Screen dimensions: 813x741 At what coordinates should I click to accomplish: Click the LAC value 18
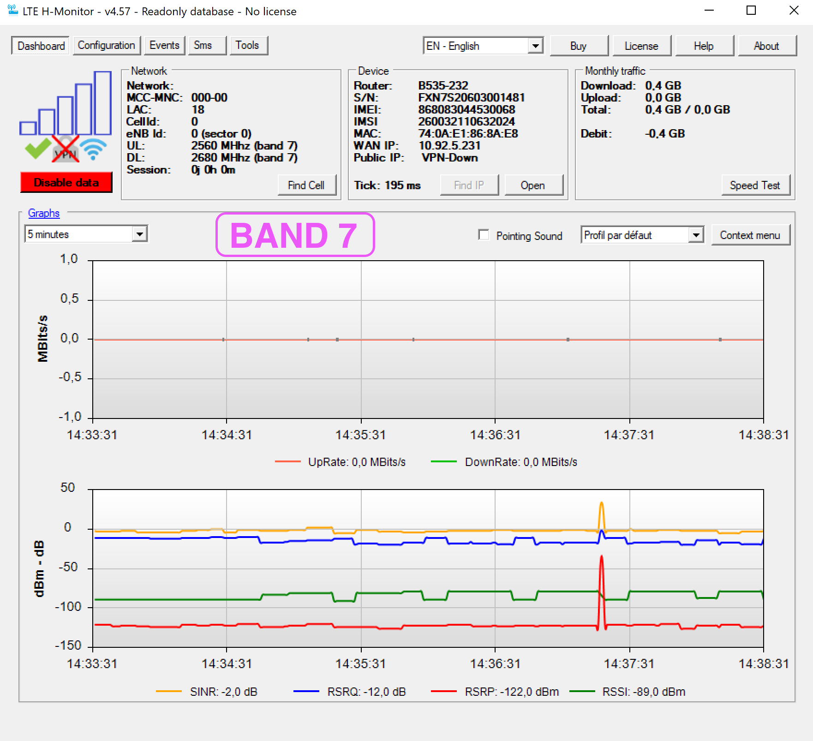pos(198,109)
